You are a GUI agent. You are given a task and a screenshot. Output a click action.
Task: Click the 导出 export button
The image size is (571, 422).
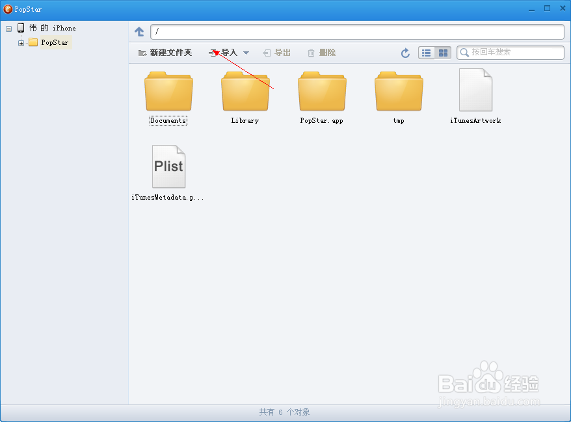[276, 53]
